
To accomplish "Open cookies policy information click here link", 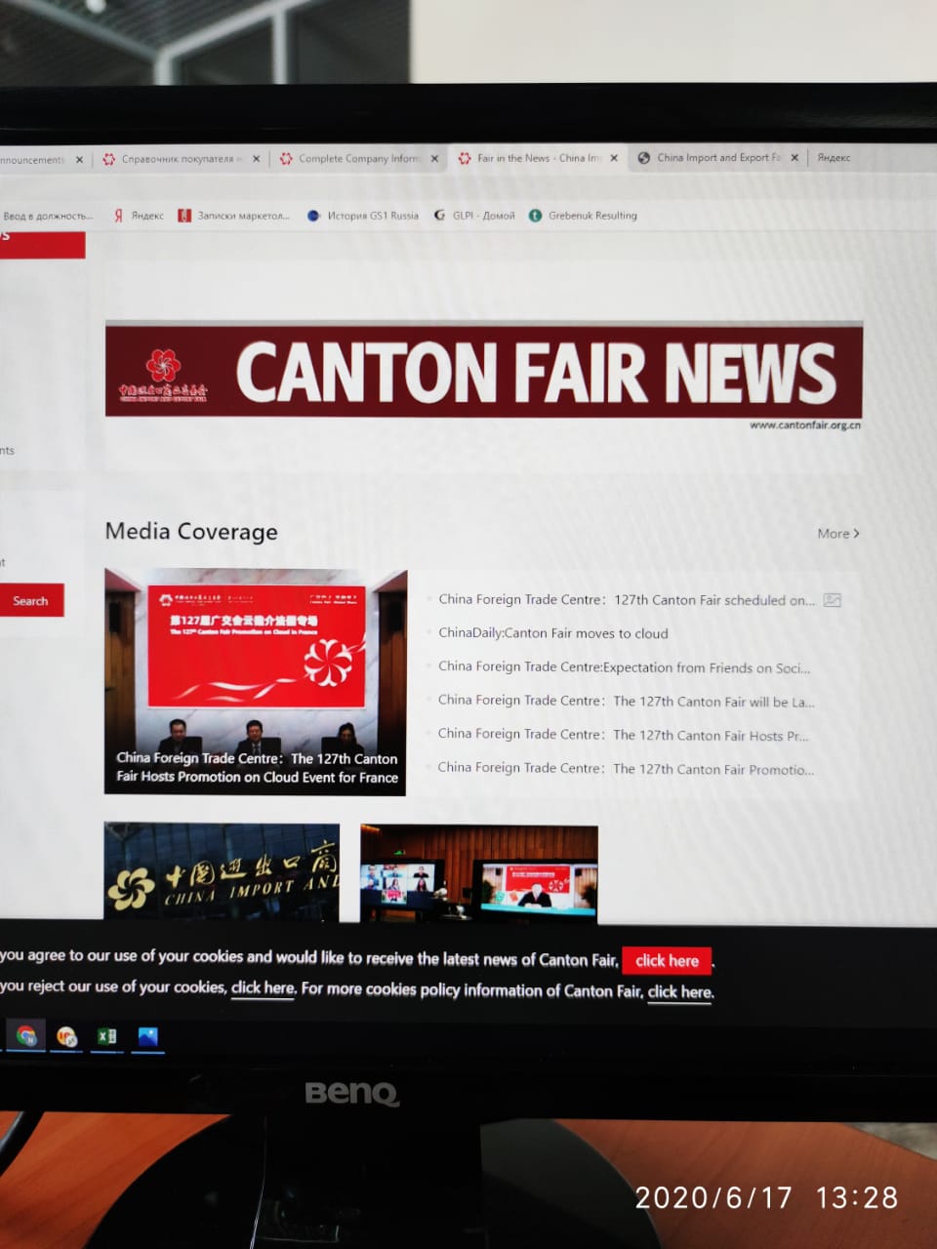I will point(680,992).
